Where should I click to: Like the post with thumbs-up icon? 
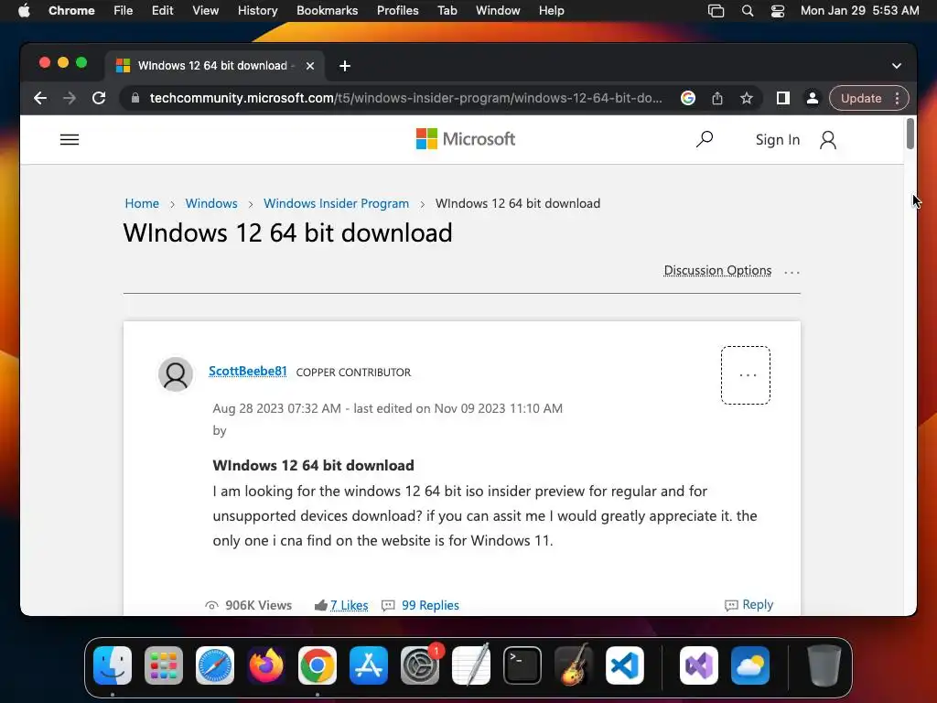pyautogui.click(x=321, y=605)
